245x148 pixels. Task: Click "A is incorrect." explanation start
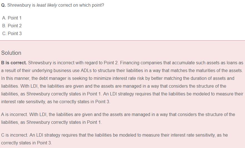pos(14,114)
